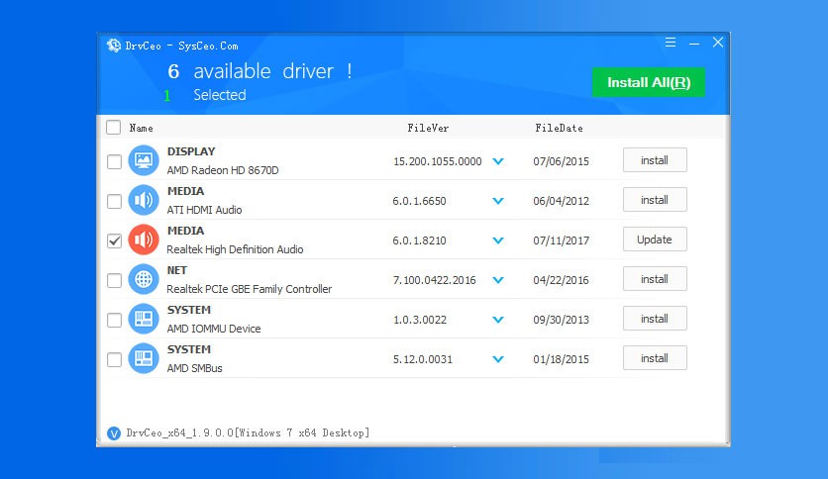Close the DrvCeo window
The height and width of the screenshot is (479, 828).
(718, 43)
